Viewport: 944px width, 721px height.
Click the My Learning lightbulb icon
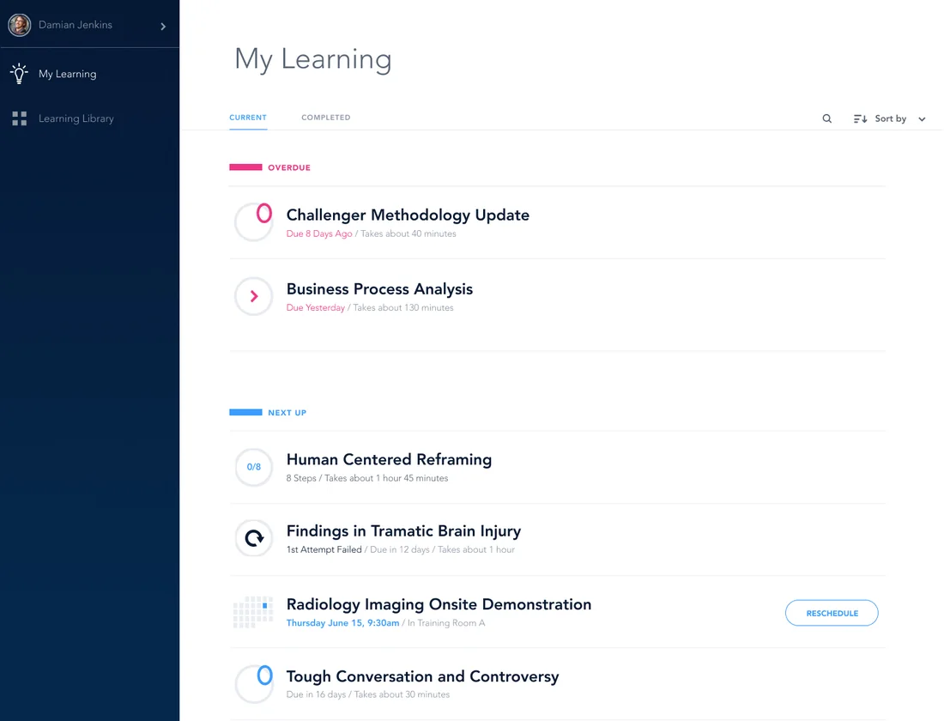(x=19, y=74)
